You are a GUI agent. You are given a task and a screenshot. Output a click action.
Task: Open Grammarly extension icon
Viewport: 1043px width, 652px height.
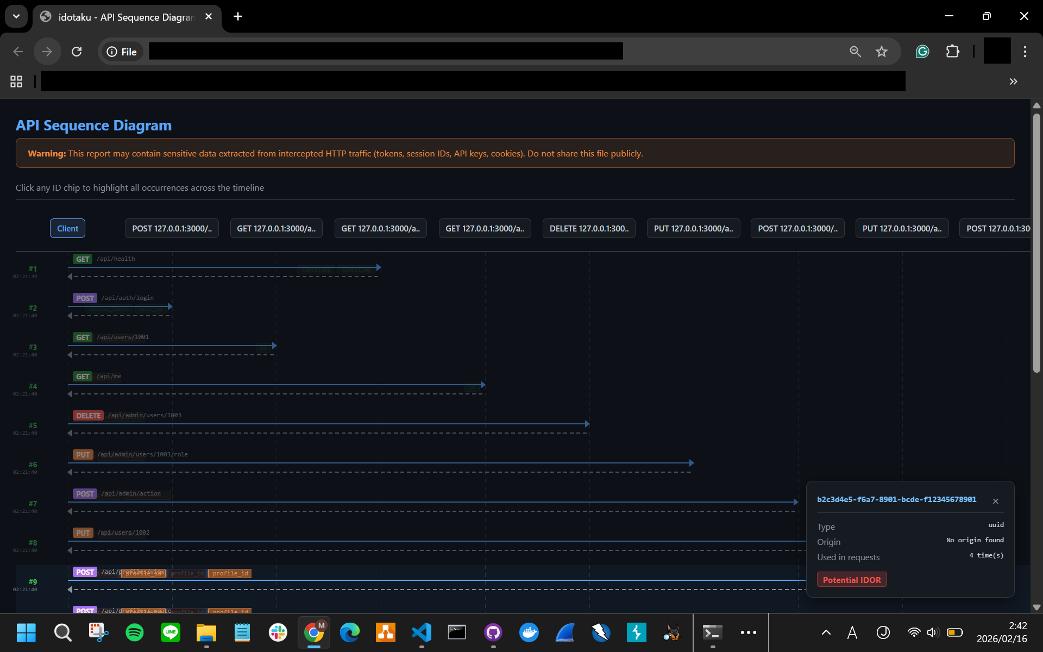(922, 52)
